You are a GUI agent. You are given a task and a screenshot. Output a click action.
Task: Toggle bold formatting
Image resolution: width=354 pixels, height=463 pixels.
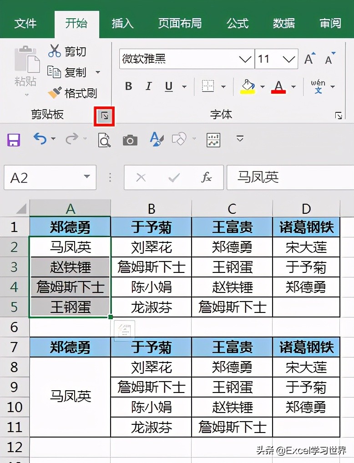pos(128,86)
